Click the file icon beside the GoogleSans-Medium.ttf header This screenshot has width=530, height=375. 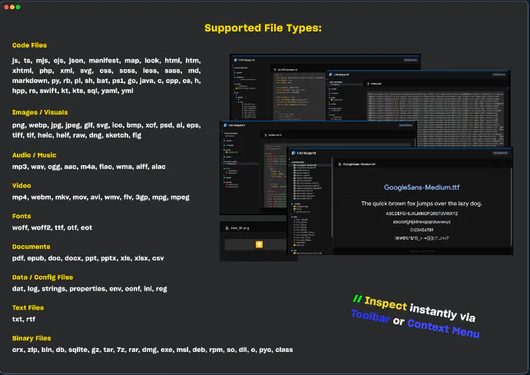tap(340, 164)
